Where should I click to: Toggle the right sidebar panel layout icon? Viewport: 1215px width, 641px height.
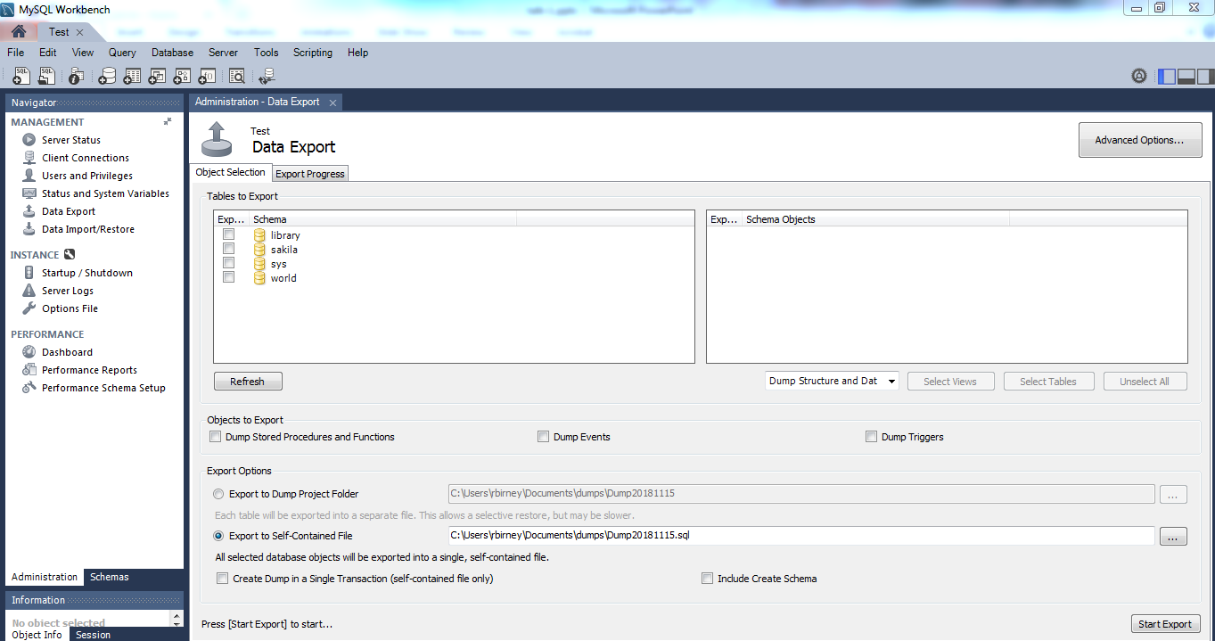click(1204, 76)
